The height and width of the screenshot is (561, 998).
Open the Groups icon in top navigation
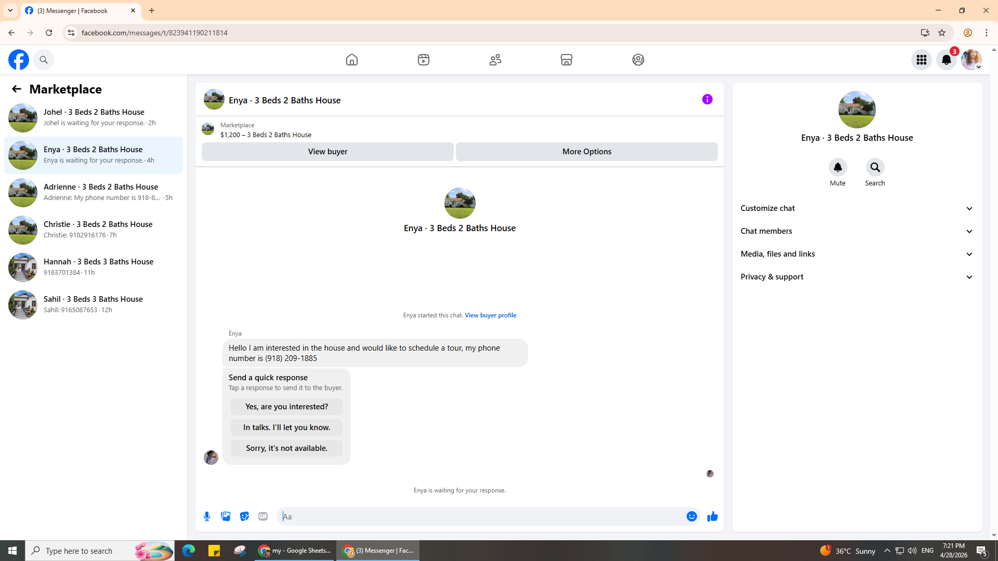point(638,60)
